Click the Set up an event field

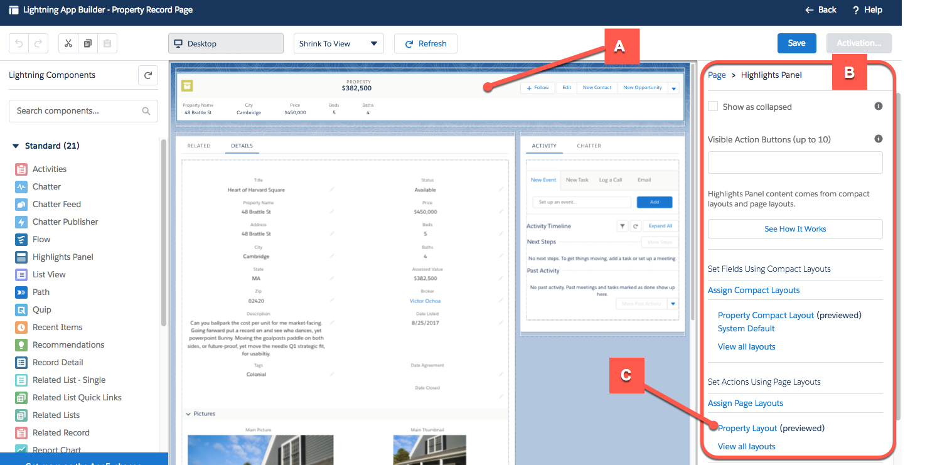click(x=581, y=202)
